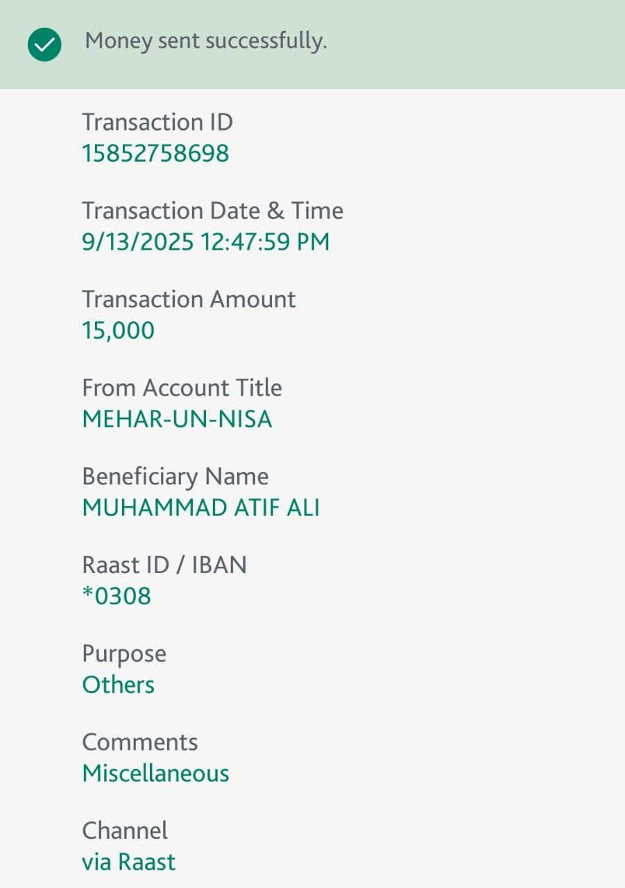Click the Transaction Amount label
Image resolution: width=625 pixels, height=888 pixels.
coord(189,300)
